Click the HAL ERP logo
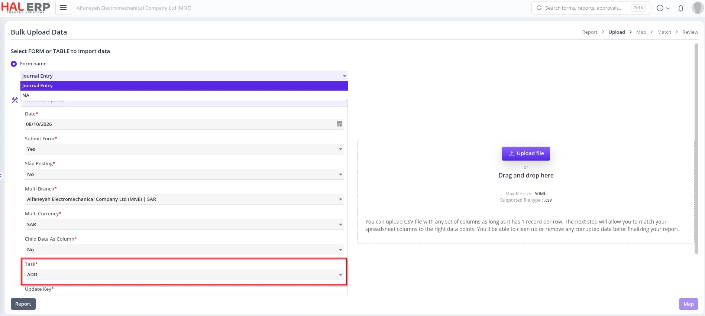The height and width of the screenshot is (316, 705). point(26,7)
